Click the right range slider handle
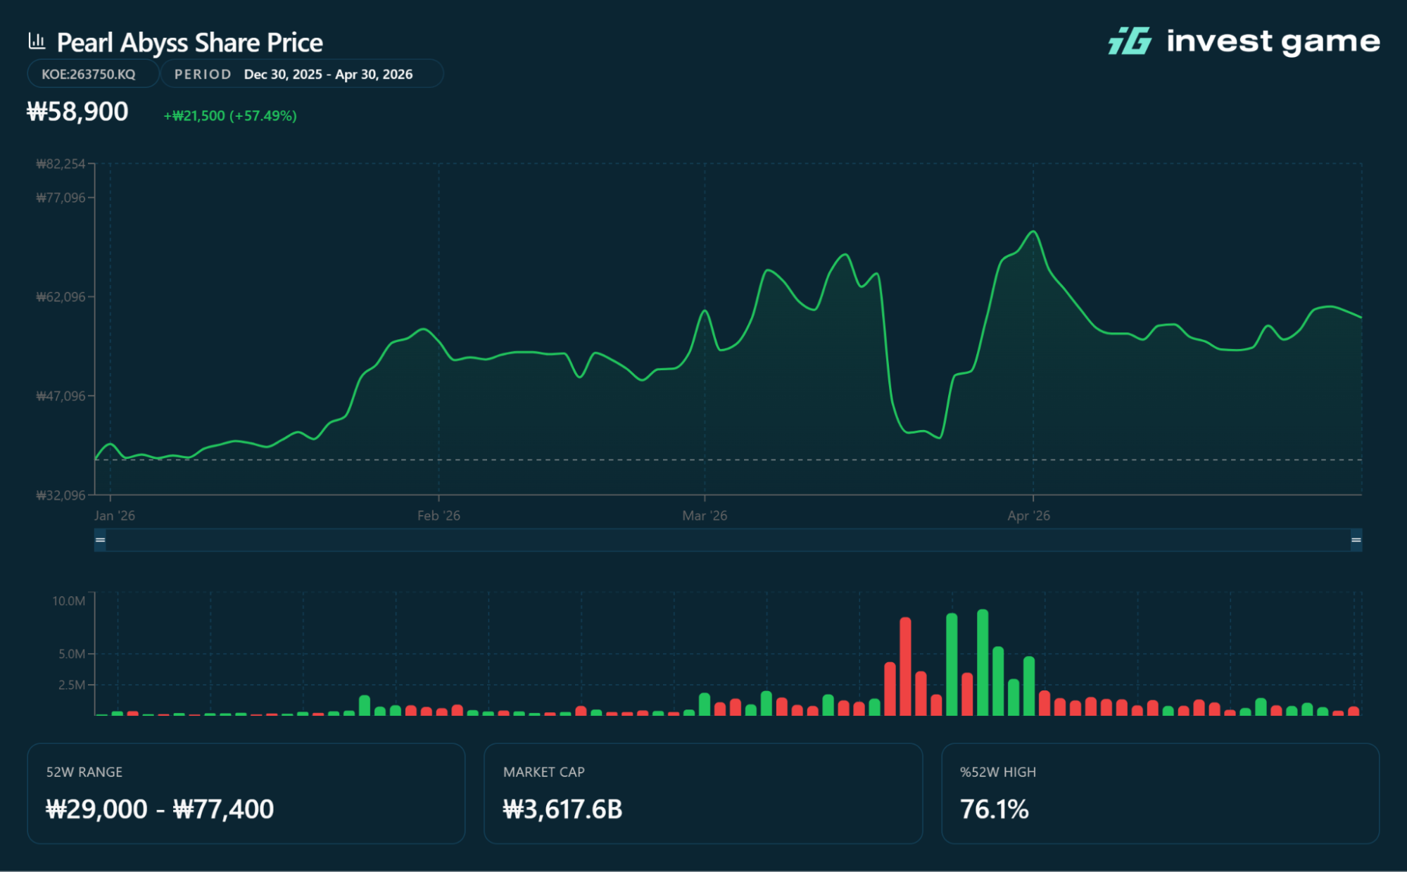Viewport: 1407px width, 872px height. 1356,540
